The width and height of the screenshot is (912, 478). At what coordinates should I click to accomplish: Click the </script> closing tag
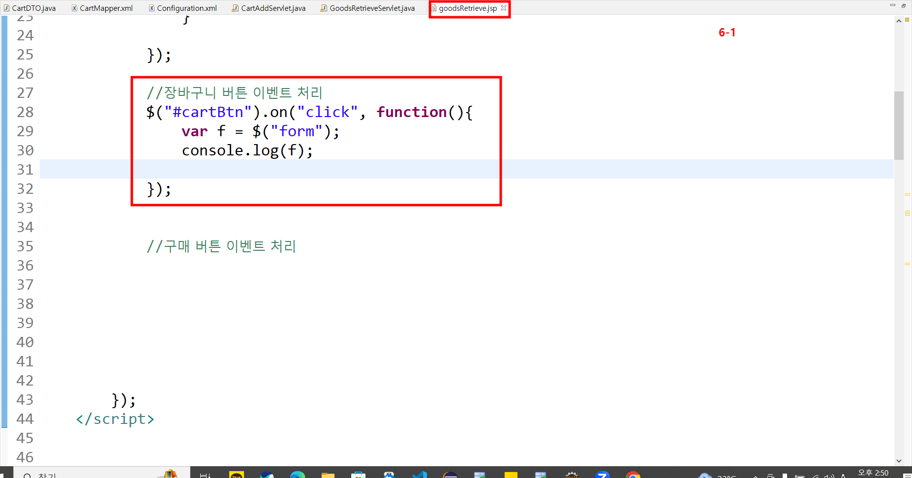point(115,419)
